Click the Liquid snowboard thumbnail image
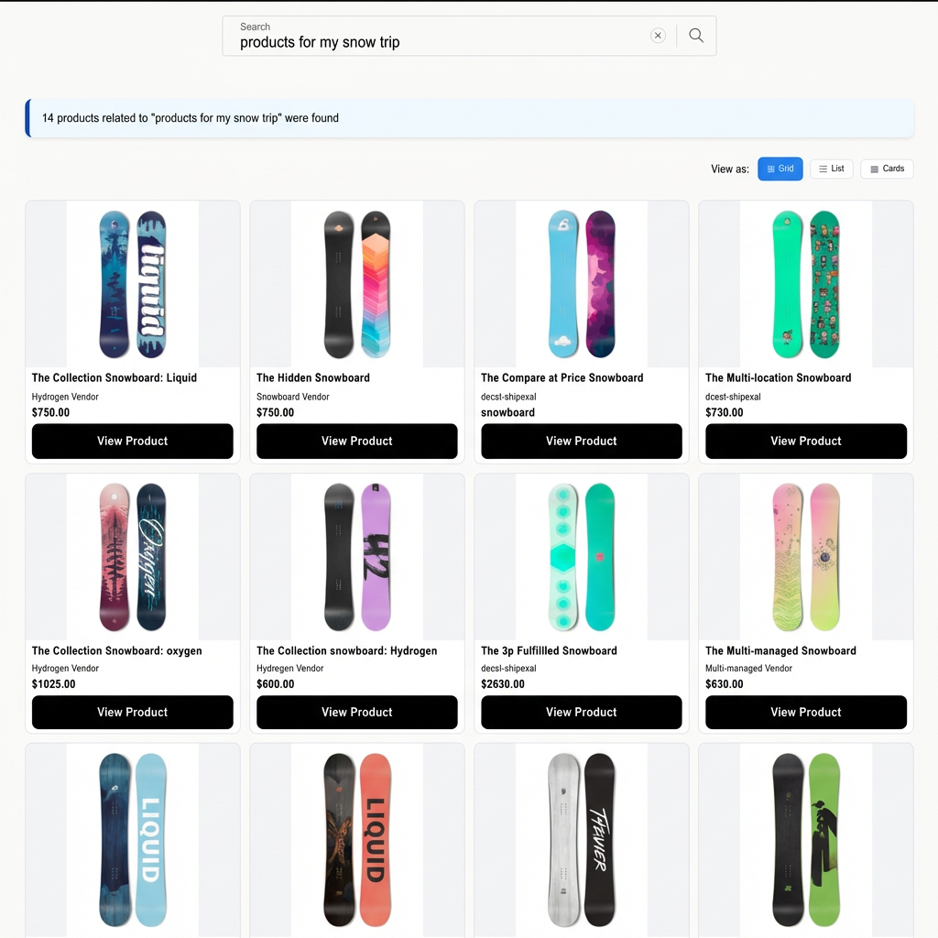Image resolution: width=938 pixels, height=938 pixels. click(x=132, y=284)
